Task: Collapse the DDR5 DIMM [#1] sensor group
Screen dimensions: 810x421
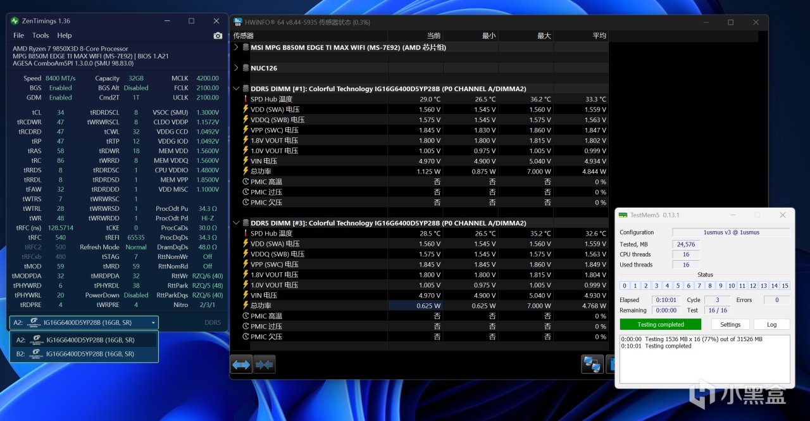Action: tap(237, 89)
